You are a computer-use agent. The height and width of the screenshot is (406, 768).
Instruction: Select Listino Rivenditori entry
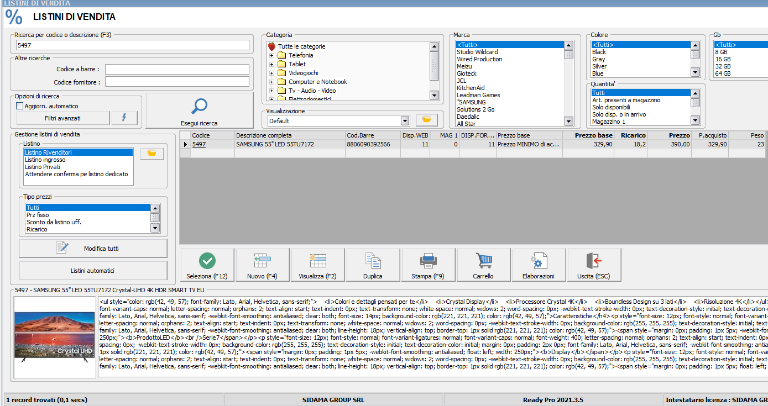pyautogui.click(x=78, y=152)
